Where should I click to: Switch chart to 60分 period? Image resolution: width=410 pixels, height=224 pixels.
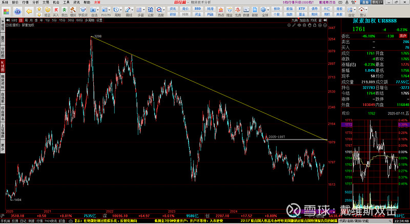click(x=79, y=20)
